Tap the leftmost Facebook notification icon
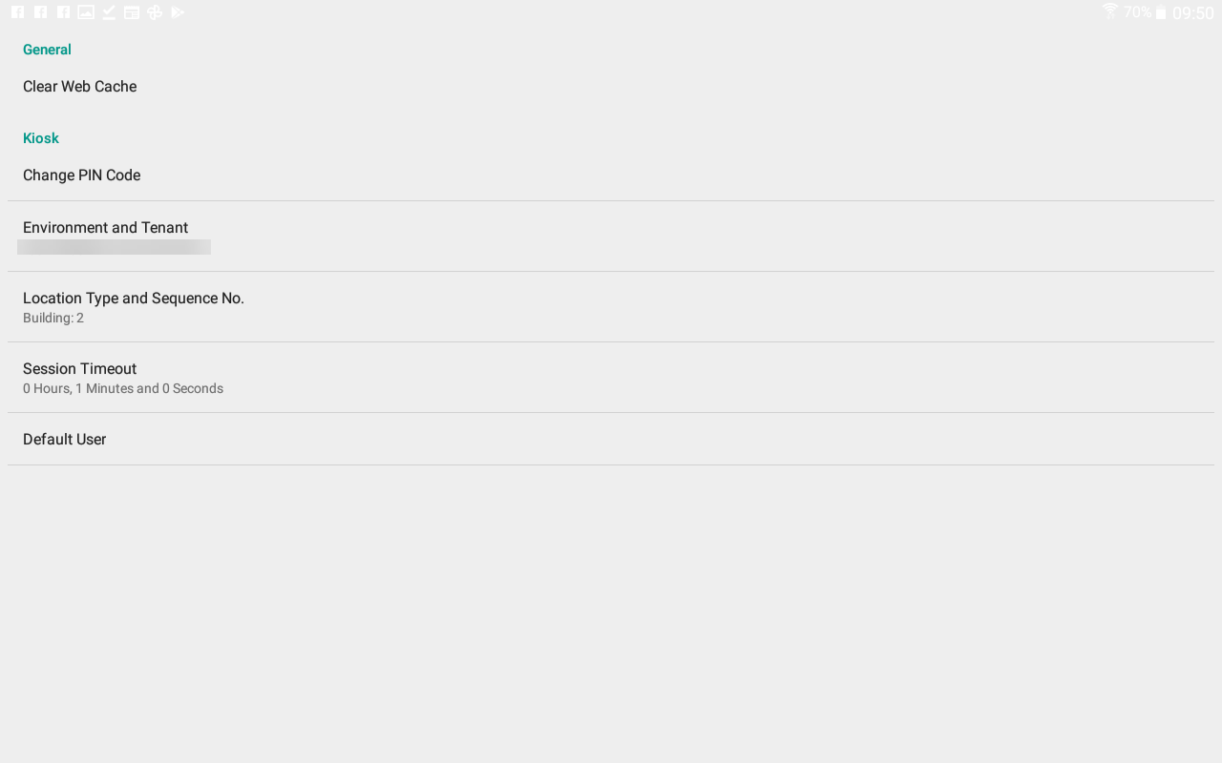 pos(17,12)
